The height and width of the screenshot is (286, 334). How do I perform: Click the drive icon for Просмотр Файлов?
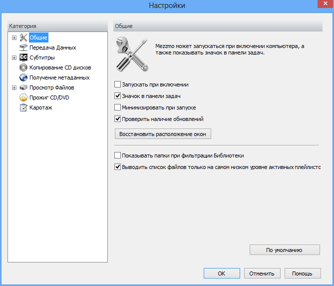pyautogui.click(x=23, y=87)
